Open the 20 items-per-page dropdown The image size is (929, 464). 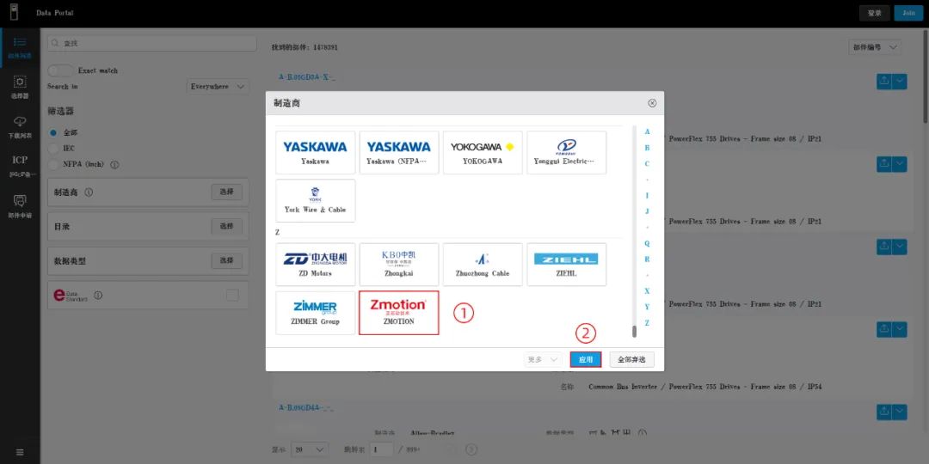point(310,449)
